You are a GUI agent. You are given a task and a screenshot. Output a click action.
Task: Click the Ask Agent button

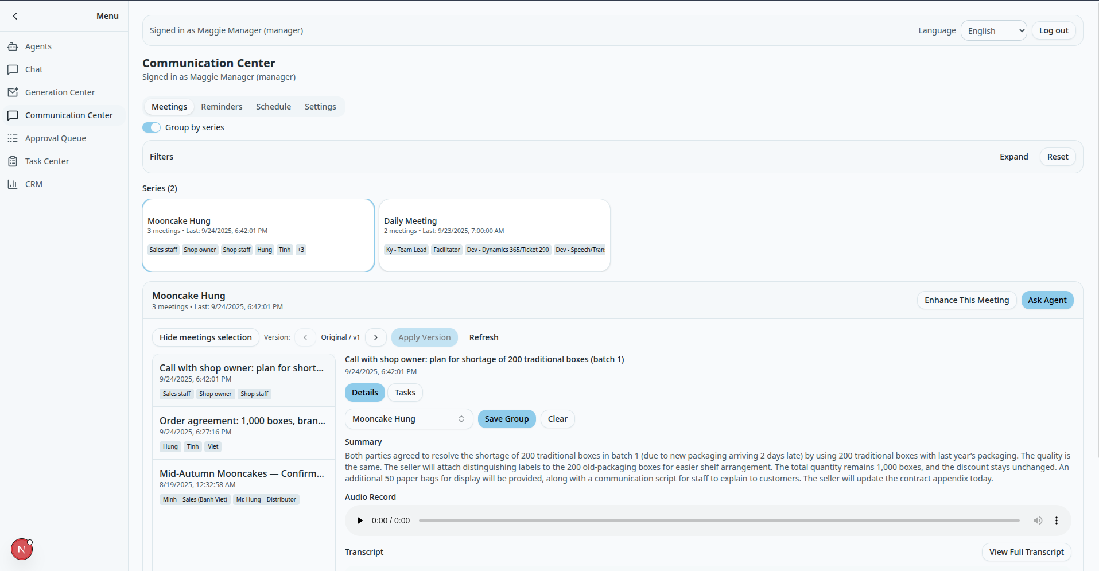point(1047,300)
